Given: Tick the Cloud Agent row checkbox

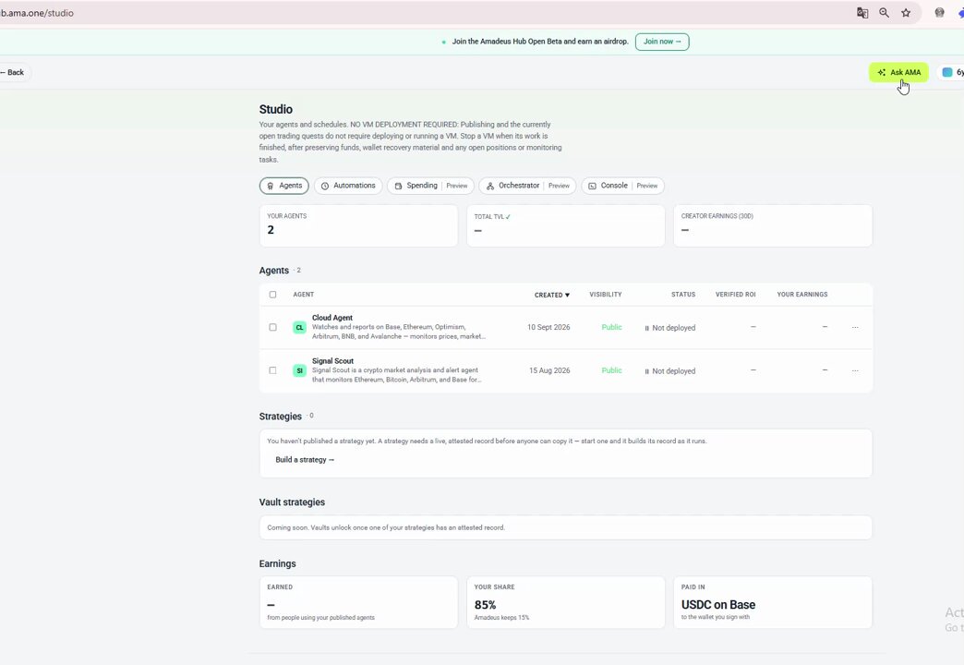Looking at the screenshot, I should (x=273, y=327).
